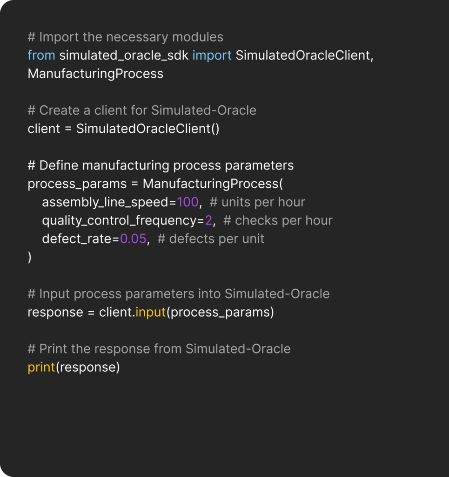
Task: Click the "# Create a client for Simulated-Oracle" comment
Action: [142, 110]
